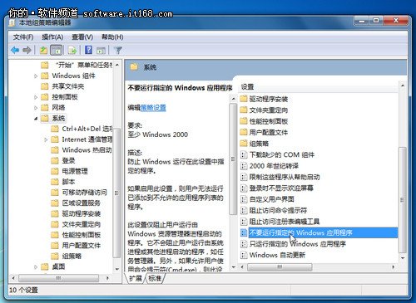This screenshot has height=303, width=416.
Task: Open the 文件(F) menu
Action: [23, 37]
